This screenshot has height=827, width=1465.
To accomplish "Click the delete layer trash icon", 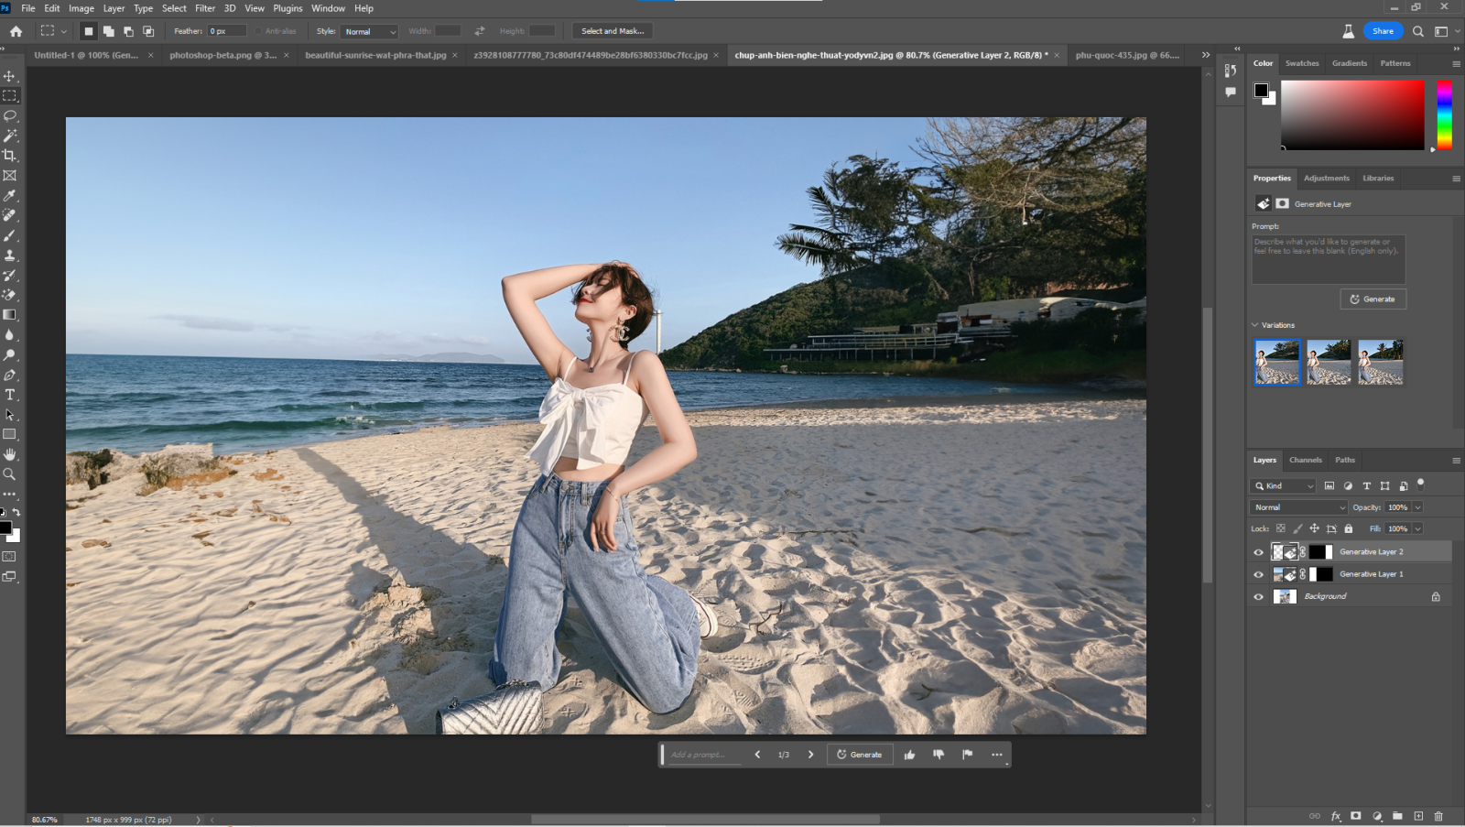I will 1438,816.
